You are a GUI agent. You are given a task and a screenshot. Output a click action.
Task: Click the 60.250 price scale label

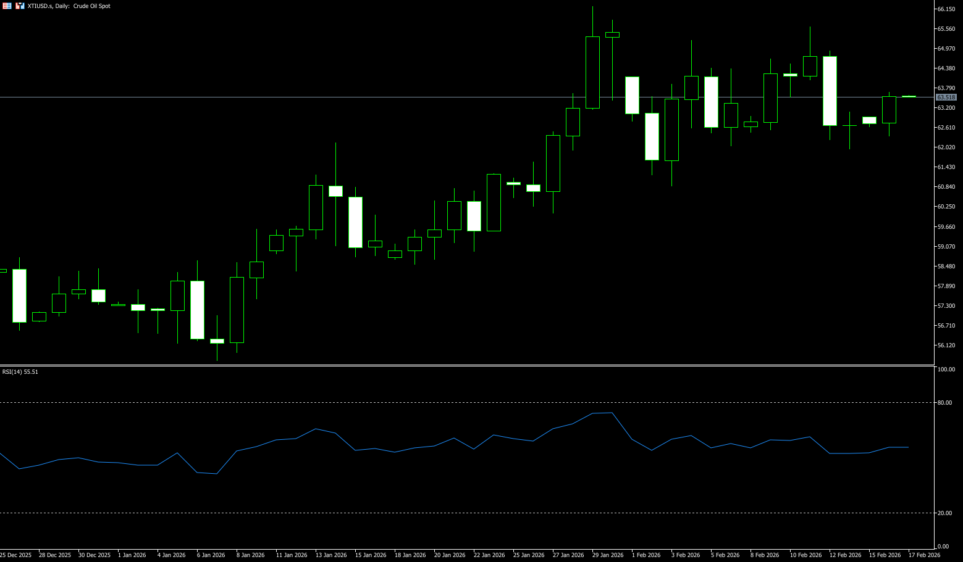point(946,207)
